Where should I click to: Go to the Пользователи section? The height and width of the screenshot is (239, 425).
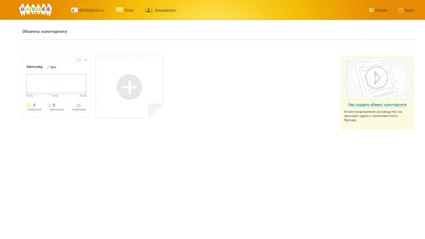click(165, 10)
